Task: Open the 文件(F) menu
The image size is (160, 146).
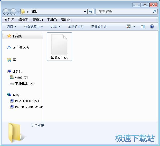Action: coord(10,20)
